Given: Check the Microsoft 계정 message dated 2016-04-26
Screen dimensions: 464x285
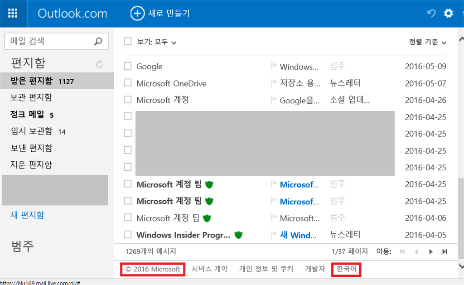Looking at the screenshot, I should [x=127, y=99].
